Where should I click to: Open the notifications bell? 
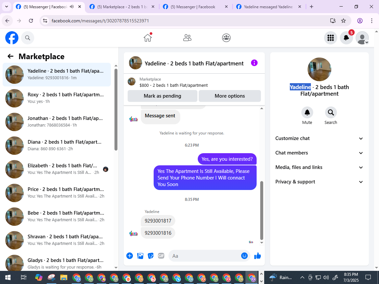(x=346, y=38)
